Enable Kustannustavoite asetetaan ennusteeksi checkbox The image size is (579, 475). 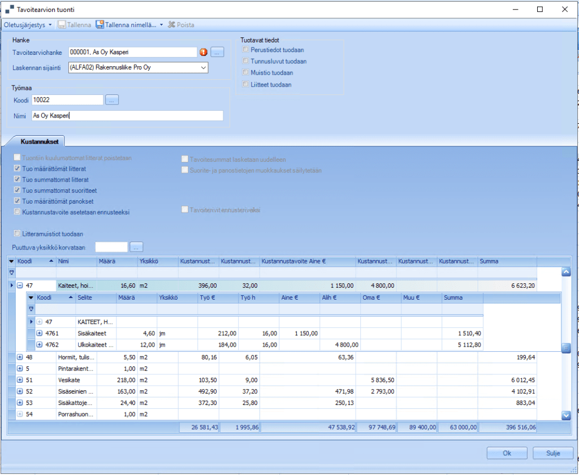point(17,212)
